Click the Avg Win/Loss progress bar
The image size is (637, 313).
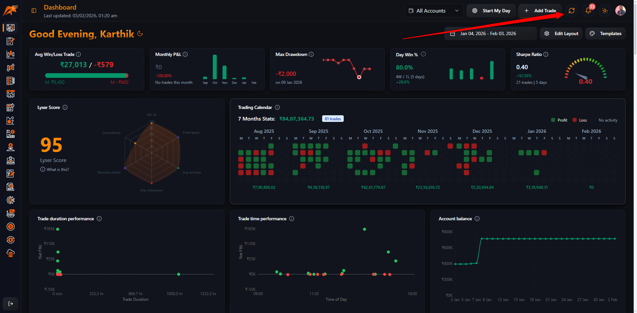pos(86,76)
